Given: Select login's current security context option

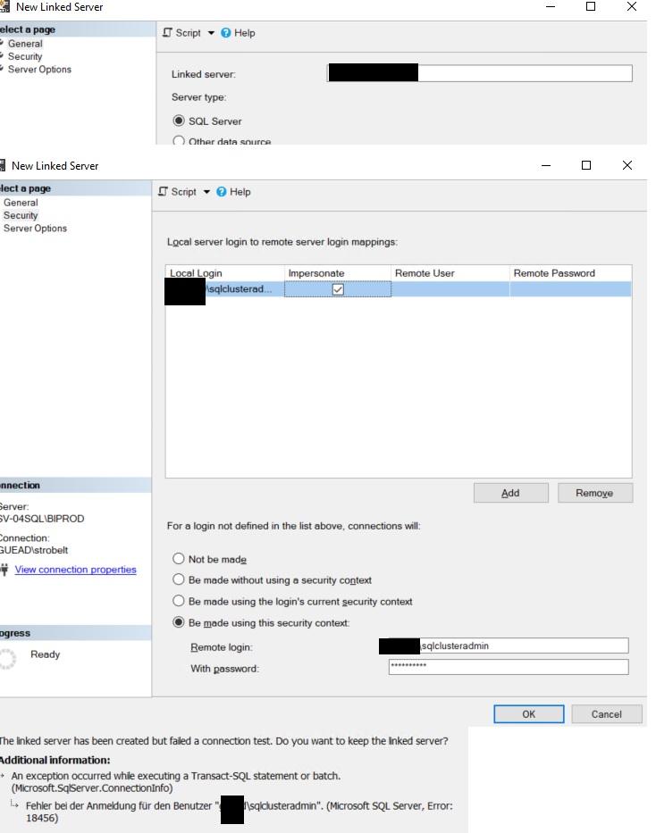Looking at the screenshot, I should pyautogui.click(x=179, y=601).
